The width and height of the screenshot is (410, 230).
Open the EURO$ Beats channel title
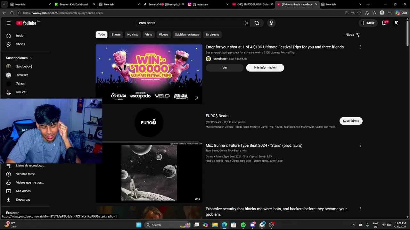coord(217,116)
